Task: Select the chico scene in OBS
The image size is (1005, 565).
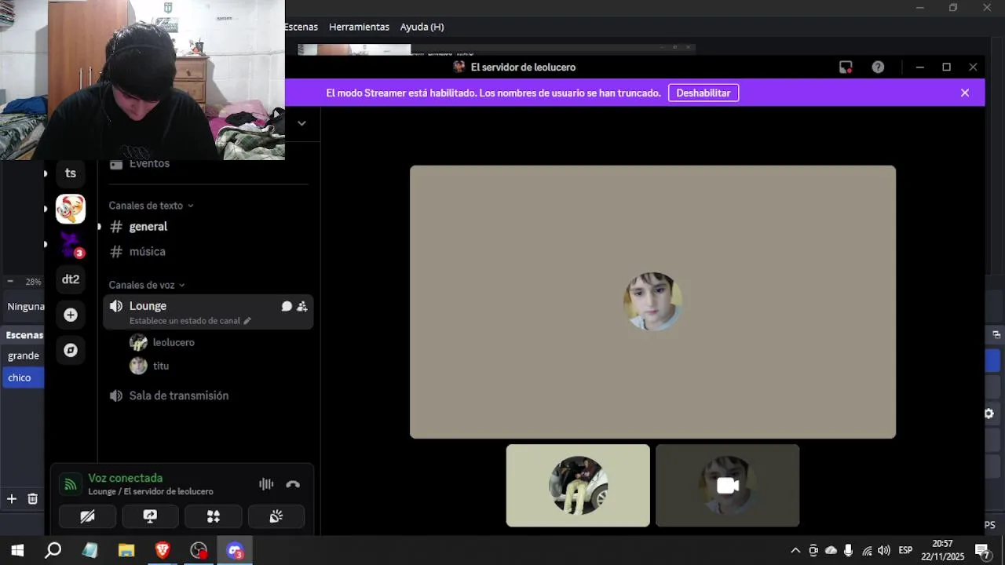Action: pos(24,377)
